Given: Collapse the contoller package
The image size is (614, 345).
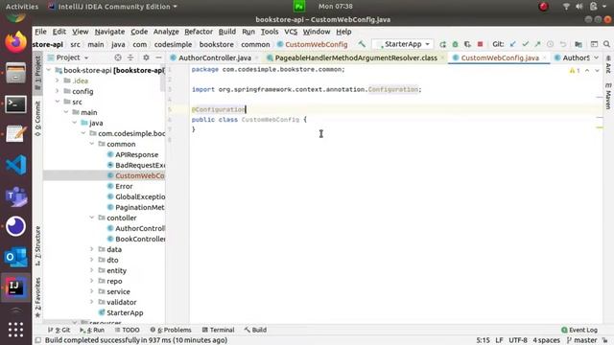Looking at the screenshot, I should [x=92, y=218].
